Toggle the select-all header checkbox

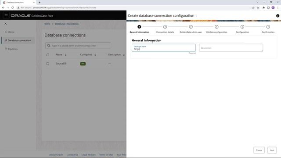(48, 55)
